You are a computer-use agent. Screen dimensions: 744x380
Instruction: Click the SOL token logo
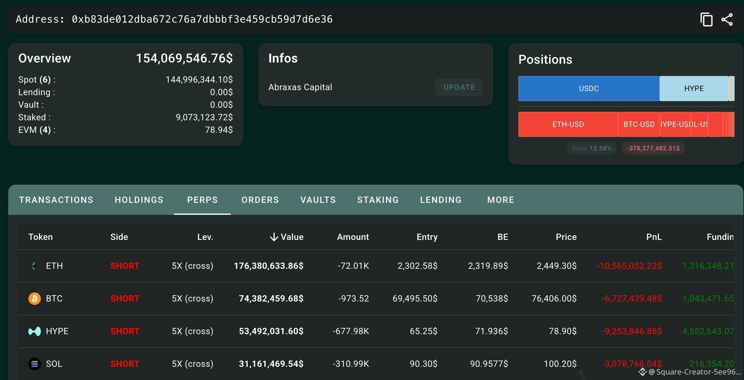point(35,364)
